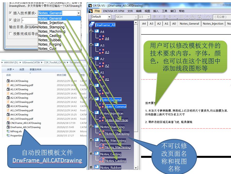Select the Bold formatting icon
The width and height of the screenshot is (231, 174).
point(155,17)
